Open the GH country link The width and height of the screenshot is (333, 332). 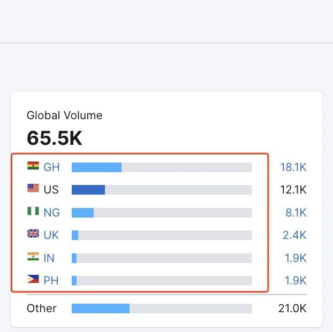[51, 167]
